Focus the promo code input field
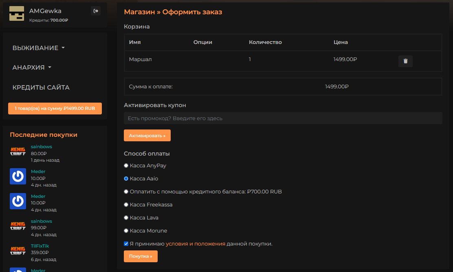This screenshot has height=272, width=453. [x=283, y=118]
